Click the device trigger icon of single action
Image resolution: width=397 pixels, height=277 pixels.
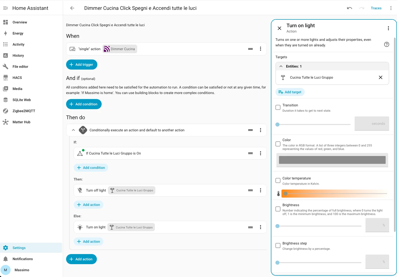pyautogui.click(x=72, y=49)
